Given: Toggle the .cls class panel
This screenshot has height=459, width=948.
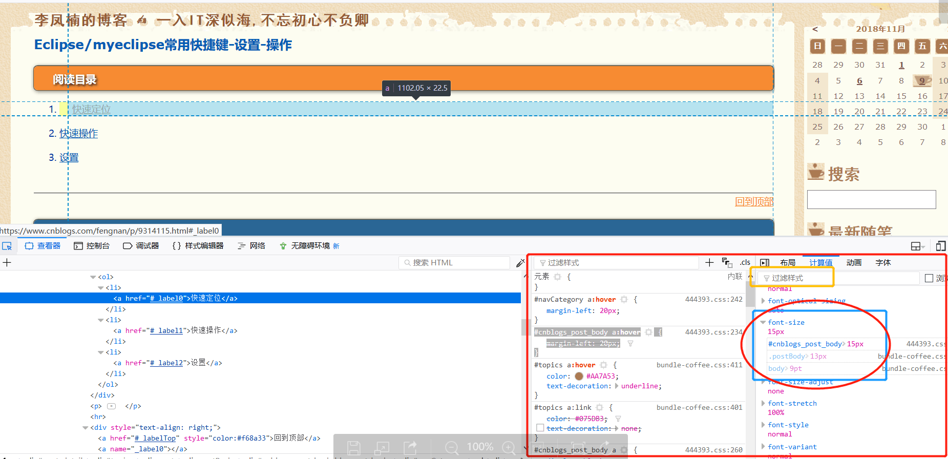Looking at the screenshot, I should (745, 262).
